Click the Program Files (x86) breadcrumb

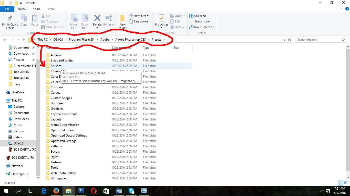82,40
